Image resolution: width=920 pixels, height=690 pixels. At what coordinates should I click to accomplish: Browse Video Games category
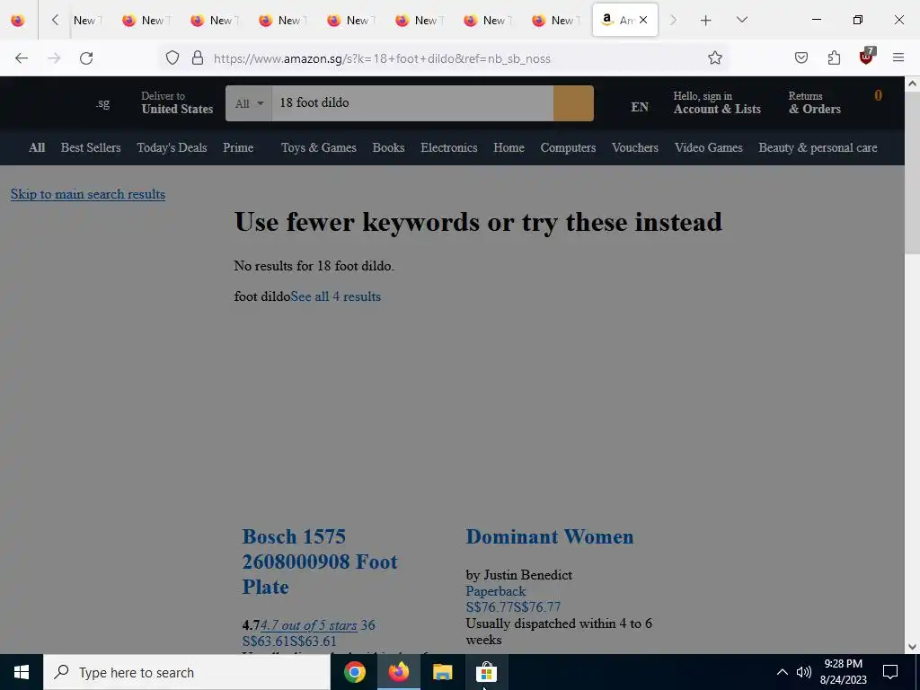708,148
